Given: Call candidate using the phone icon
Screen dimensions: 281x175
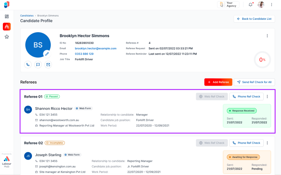Looking at the screenshot, I should tap(28, 64).
